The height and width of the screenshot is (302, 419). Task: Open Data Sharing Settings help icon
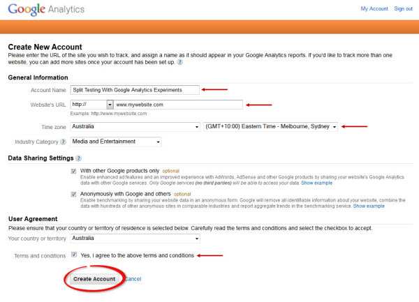pyautogui.click(x=78, y=158)
